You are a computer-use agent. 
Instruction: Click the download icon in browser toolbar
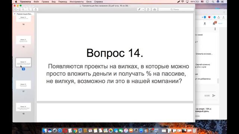click(223, 17)
